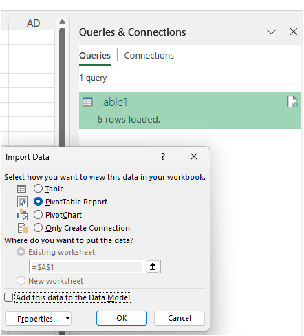
Task: Switch to the Connections tab
Action: (x=149, y=56)
